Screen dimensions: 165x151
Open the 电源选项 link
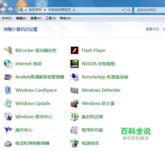click(x=90, y=143)
